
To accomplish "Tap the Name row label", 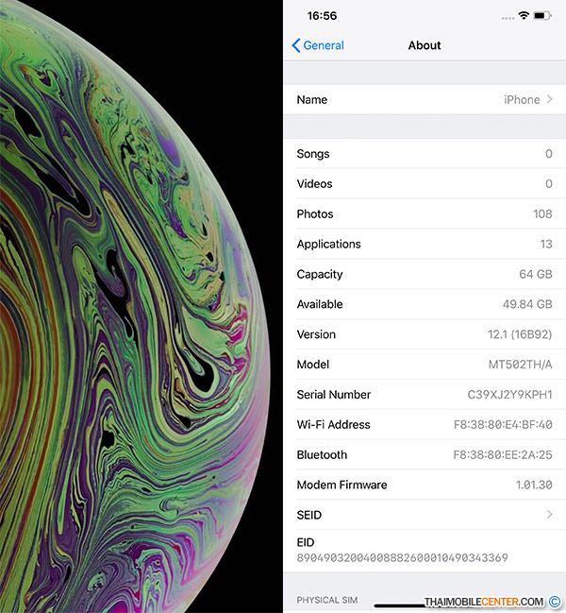I will pyautogui.click(x=312, y=100).
